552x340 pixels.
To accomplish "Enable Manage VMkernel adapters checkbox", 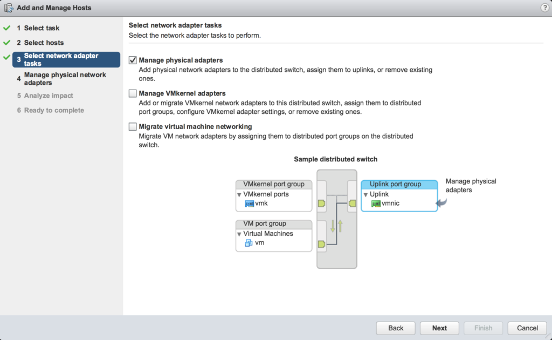I will point(133,93).
